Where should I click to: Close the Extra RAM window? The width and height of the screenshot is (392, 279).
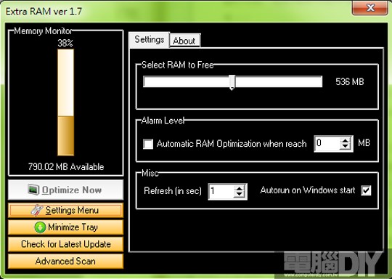370,8
